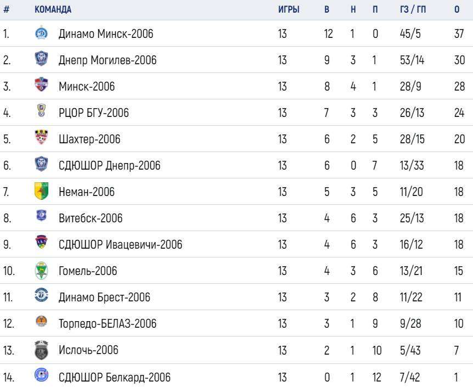Click the gray Ислочь-2006 badge
This screenshot has height=387, width=473.
pyautogui.click(x=41, y=350)
